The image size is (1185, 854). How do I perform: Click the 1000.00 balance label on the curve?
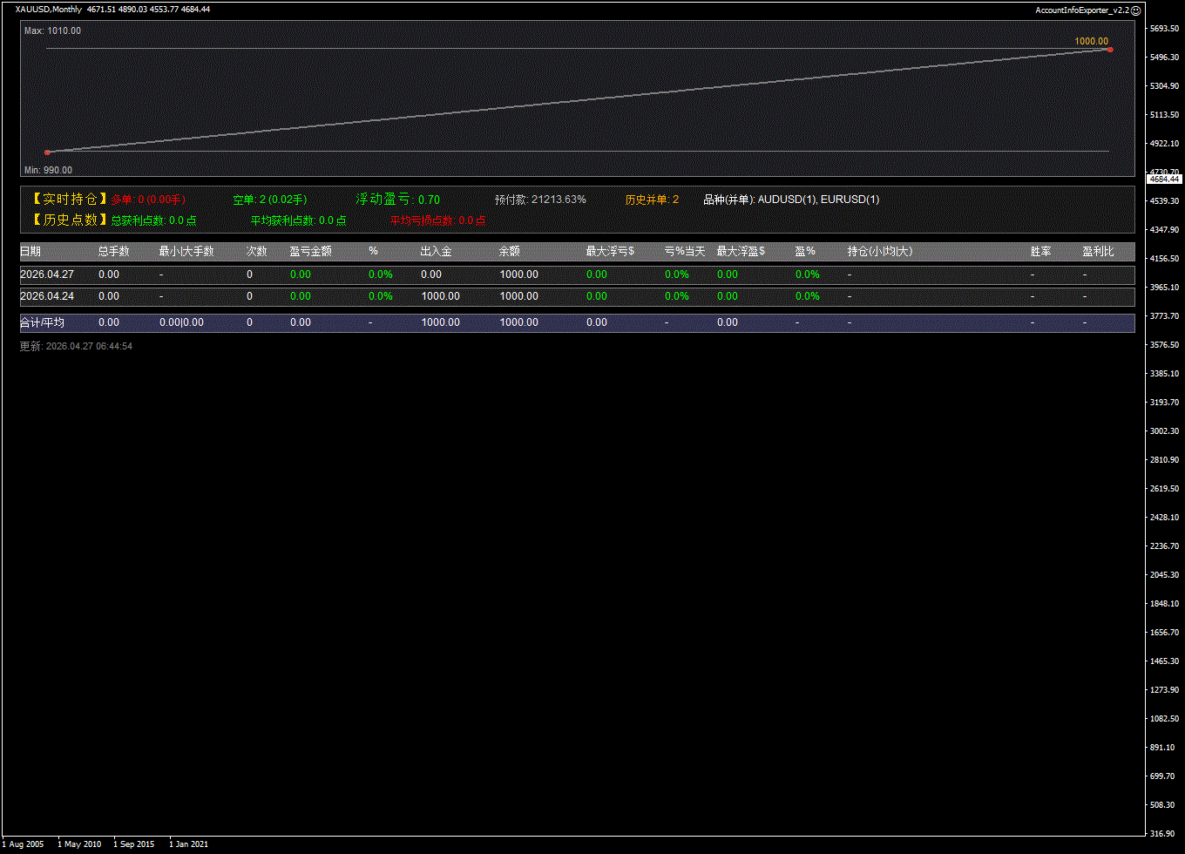tap(1091, 41)
